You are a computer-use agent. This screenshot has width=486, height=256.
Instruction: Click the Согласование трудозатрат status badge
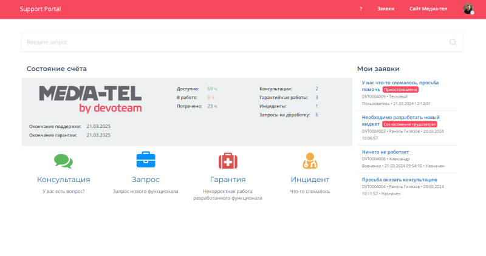click(x=409, y=124)
